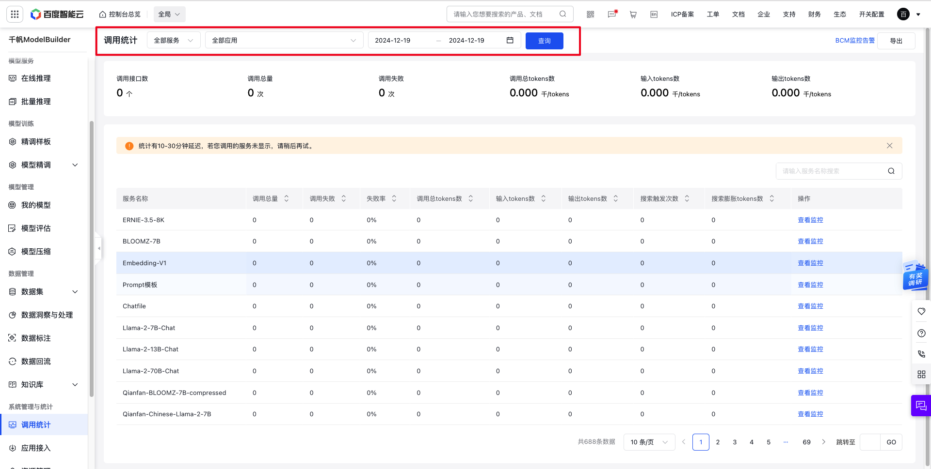Open the 全局 region dropdown
Screen dimensions: 931x469
coord(169,14)
